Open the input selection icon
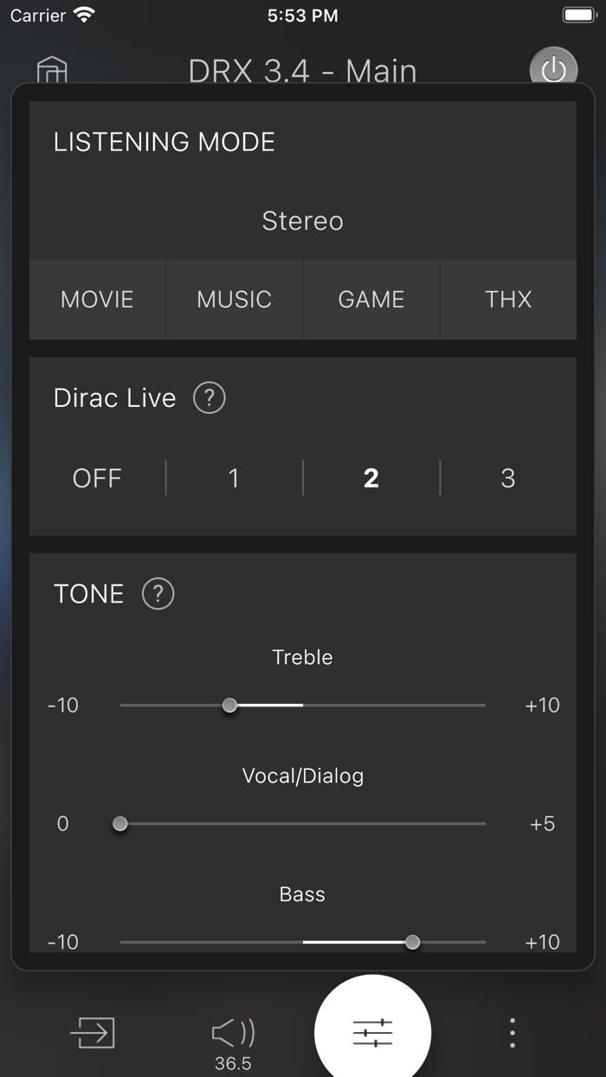The height and width of the screenshot is (1077, 606). tap(94, 1032)
